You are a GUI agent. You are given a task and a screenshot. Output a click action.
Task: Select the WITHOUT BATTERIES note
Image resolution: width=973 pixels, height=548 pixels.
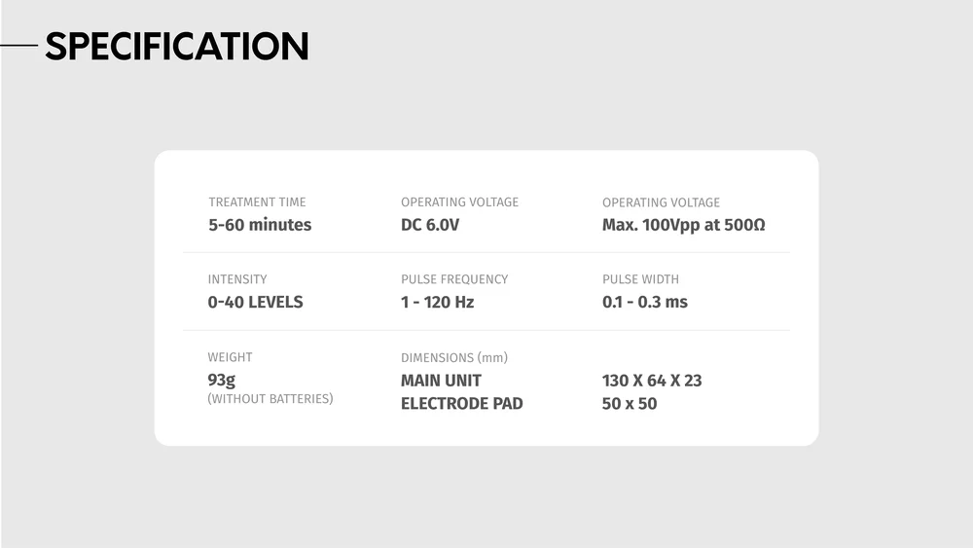click(x=270, y=399)
